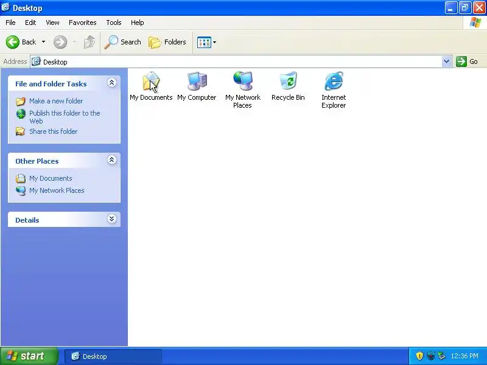
Task: Open Search from the toolbar
Action: point(123,42)
